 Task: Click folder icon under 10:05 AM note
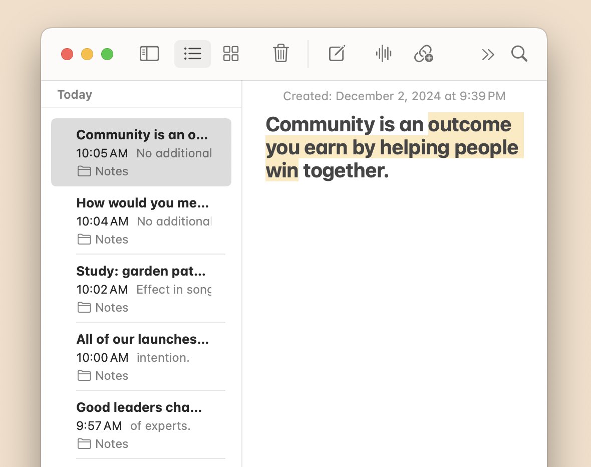click(x=84, y=171)
